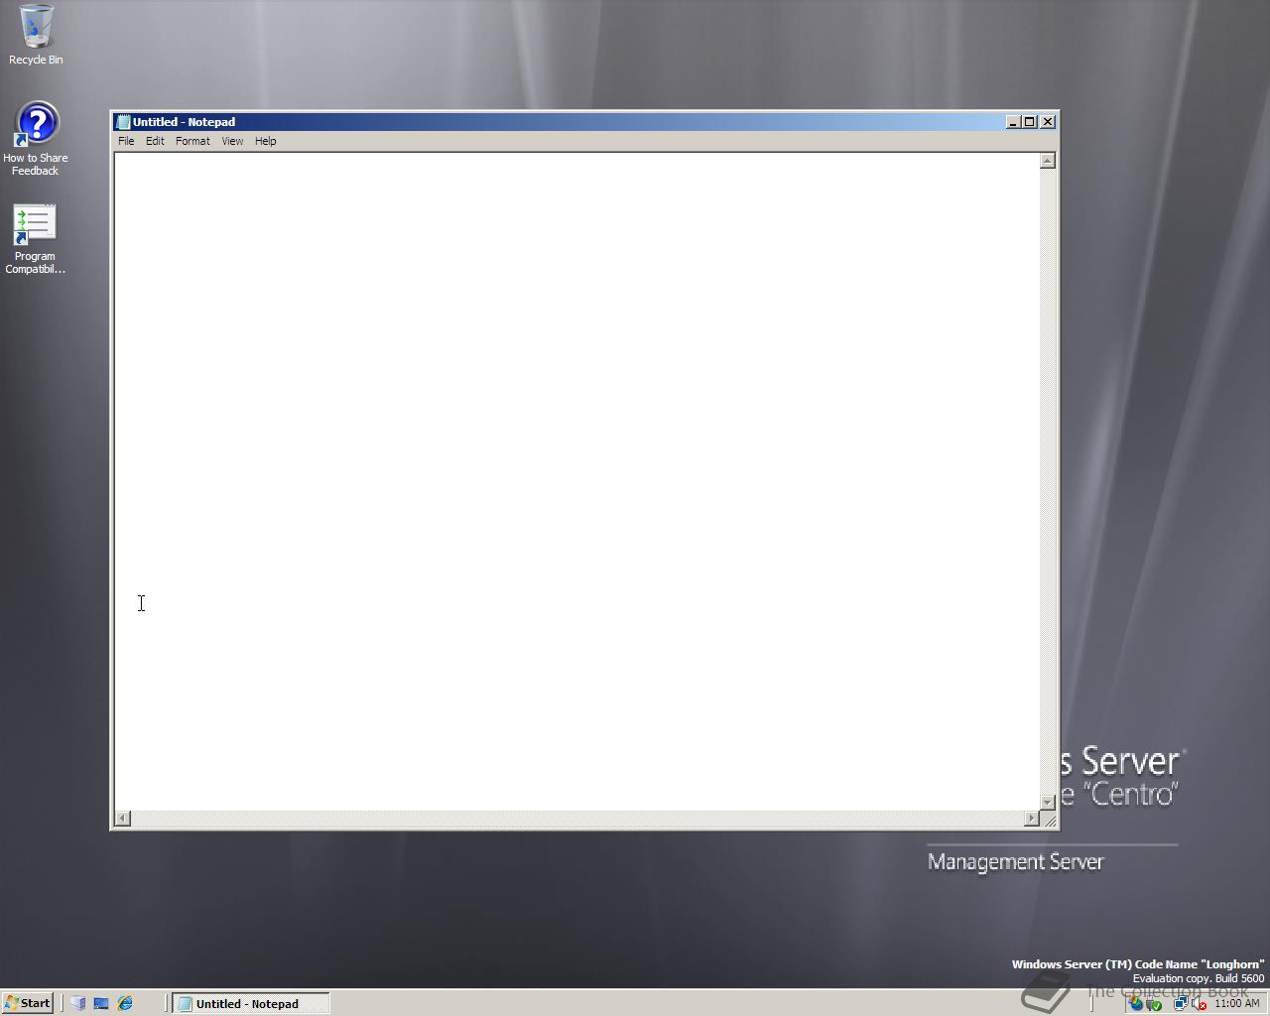Click inside the Notepad text area

click(576, 481)
